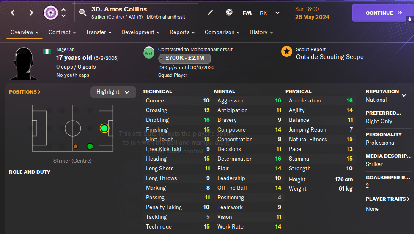Expand the RK dropdown arrow in header
The height and width of the screenshot is (234, 414).
277,13
